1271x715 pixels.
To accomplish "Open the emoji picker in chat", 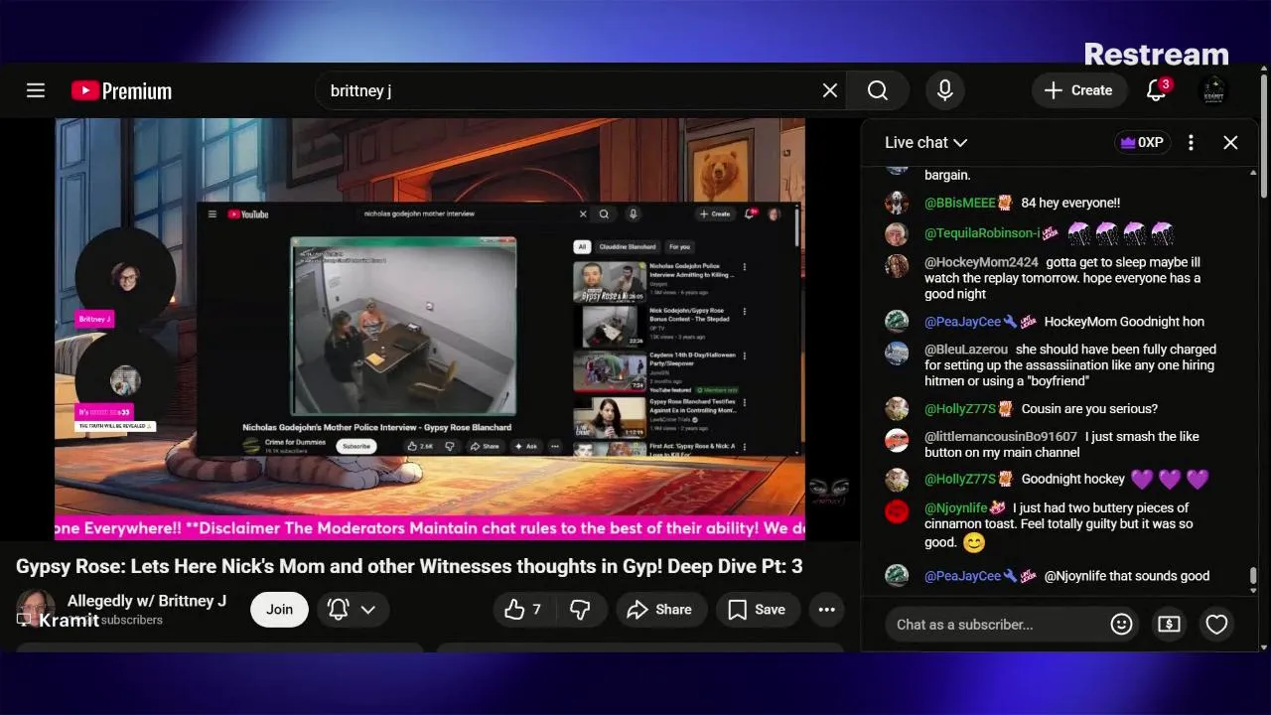I will 1121,625.
